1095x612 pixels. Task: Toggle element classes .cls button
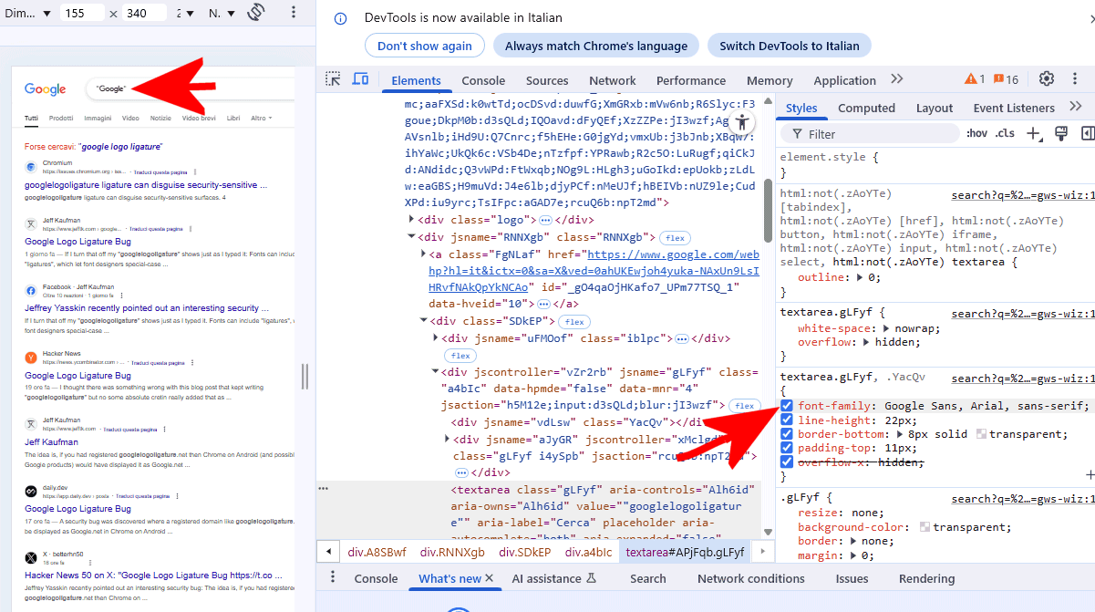(1005, 134)
